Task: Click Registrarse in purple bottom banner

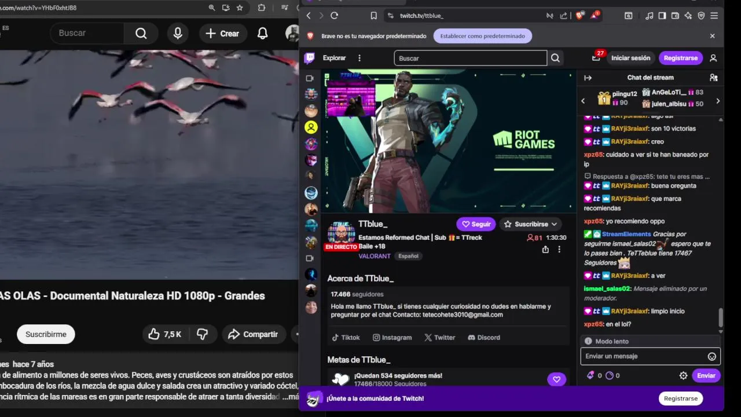Action: click(x=681, y=398)
